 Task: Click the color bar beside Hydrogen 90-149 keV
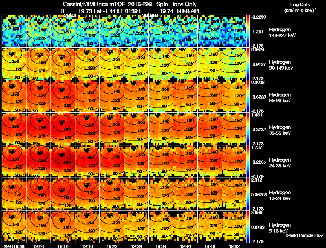tap(248, 64)
